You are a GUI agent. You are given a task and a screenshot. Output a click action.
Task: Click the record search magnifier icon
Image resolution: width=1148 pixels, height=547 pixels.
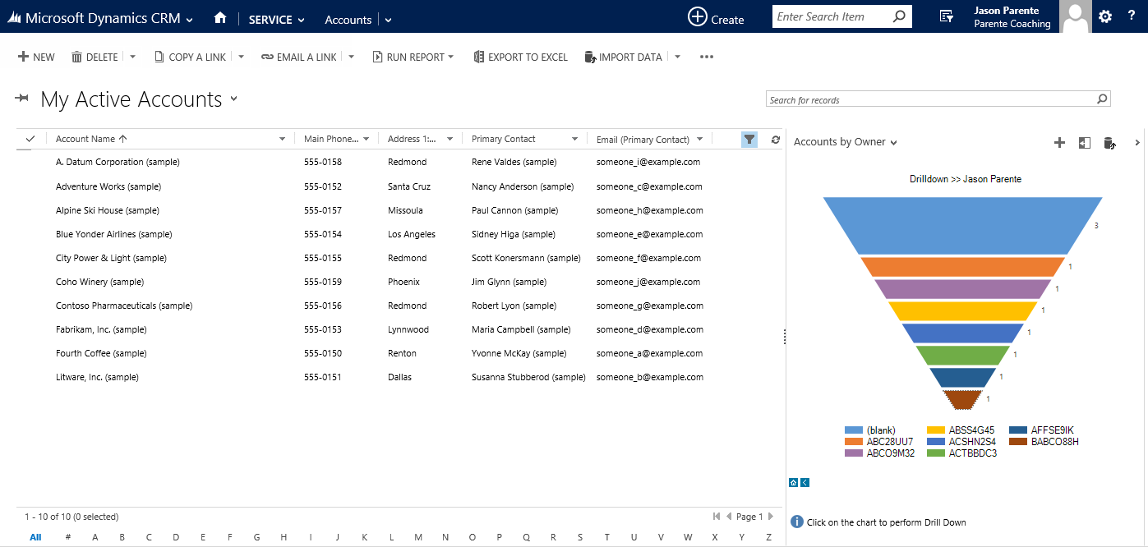click(x=1102, y=99)
